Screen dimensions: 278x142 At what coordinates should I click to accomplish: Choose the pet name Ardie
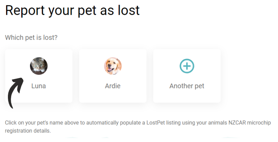coord(113,86)
